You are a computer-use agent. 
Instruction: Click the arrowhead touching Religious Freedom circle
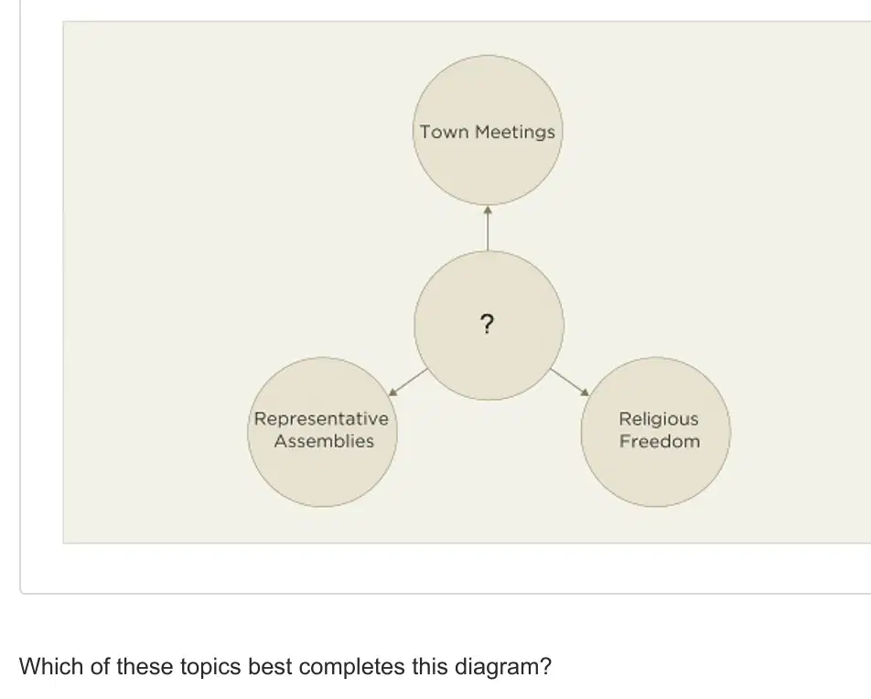click(x=585, y=393)
